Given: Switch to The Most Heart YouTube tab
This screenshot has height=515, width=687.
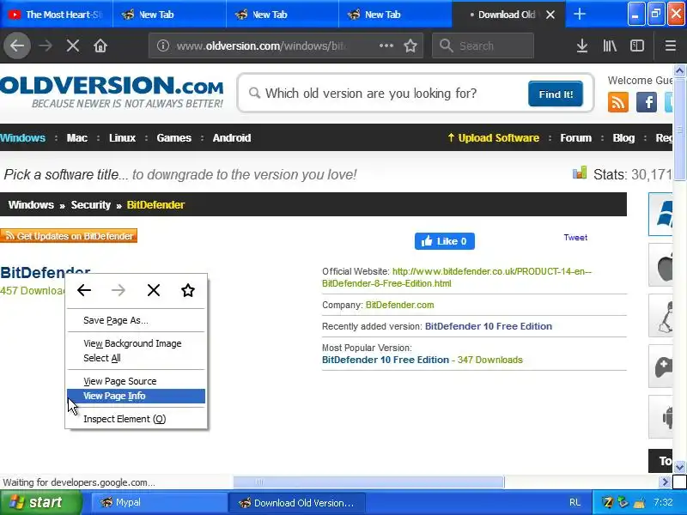Looking at the screenshot, I should (57, 15).
